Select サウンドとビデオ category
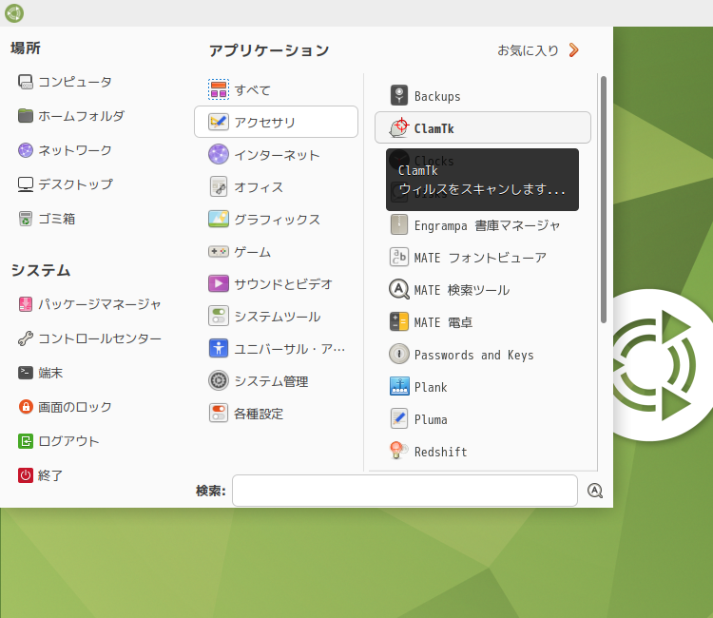This screenshot has width=713, height=618. 276,283
